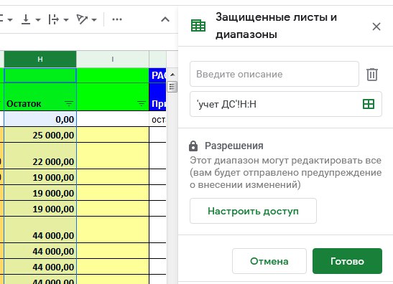393x284 pixels.
Task: Click the text rotation toolbar icon
Action: (82, 19)
